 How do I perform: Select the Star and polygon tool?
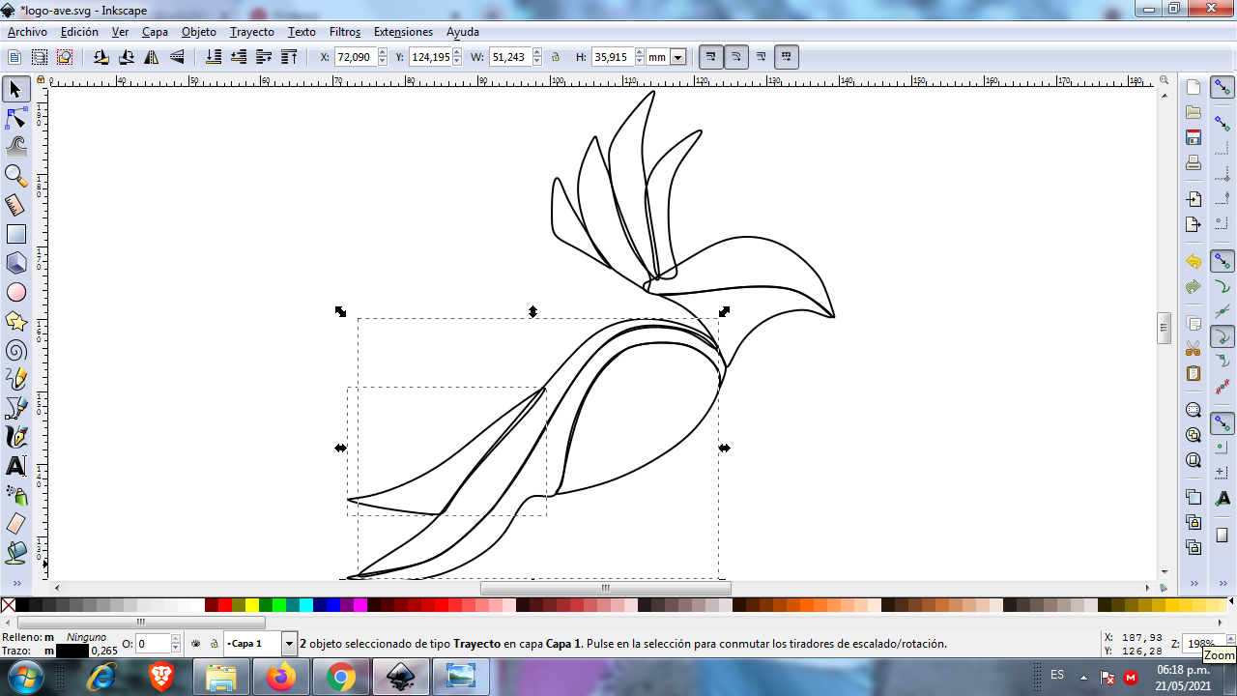click(15, 321)
